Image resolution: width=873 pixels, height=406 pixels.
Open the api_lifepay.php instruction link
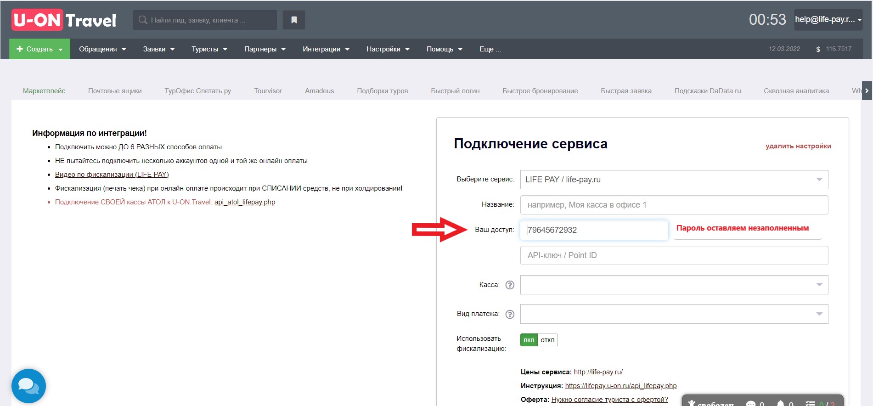(621, 386)
